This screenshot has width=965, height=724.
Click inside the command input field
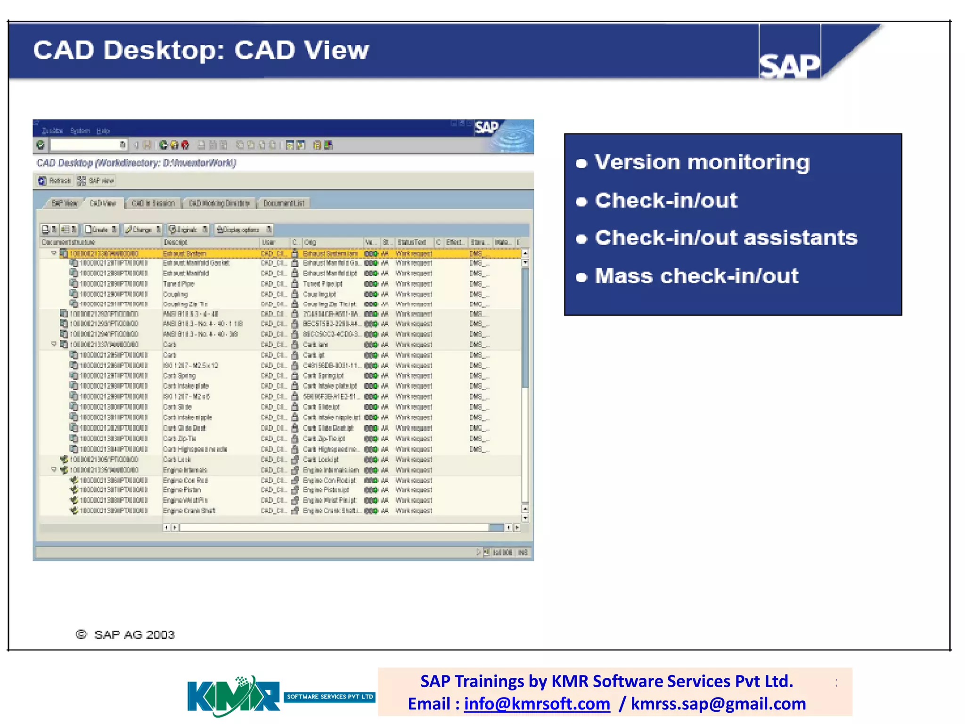(x=89, y=145)
